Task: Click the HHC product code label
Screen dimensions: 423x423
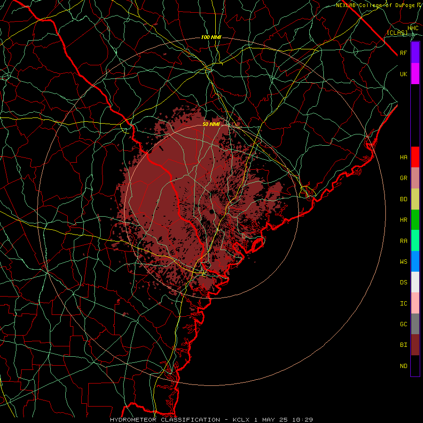Action: click(413, 28)
